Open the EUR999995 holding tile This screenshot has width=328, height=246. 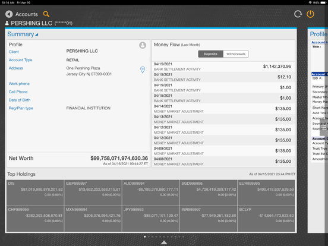point(266,193)
